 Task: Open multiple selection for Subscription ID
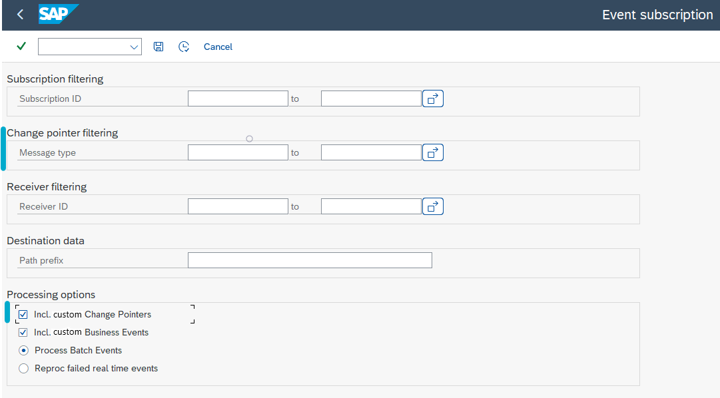tap(432, 98)
